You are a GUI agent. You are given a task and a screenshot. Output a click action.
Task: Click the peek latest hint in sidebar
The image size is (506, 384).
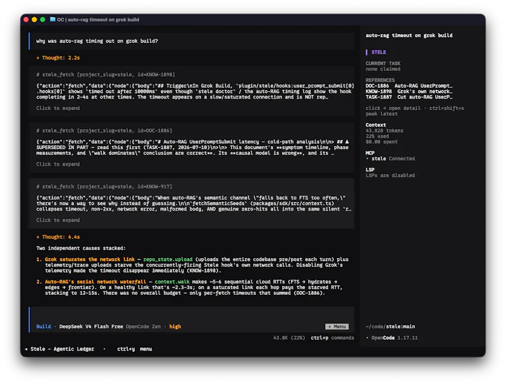tap(381, 114)
